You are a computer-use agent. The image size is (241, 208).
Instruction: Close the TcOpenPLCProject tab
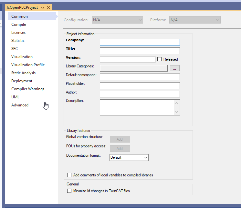pyautogui.click(x=48, y=7)
